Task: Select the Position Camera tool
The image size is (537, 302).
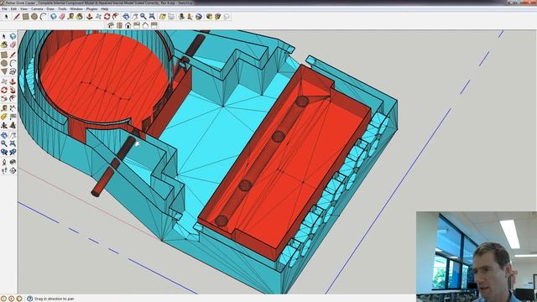Action: 4,162
